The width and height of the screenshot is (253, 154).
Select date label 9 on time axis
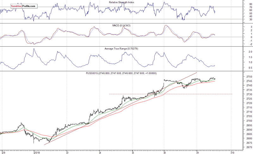[x=198, y=152]
